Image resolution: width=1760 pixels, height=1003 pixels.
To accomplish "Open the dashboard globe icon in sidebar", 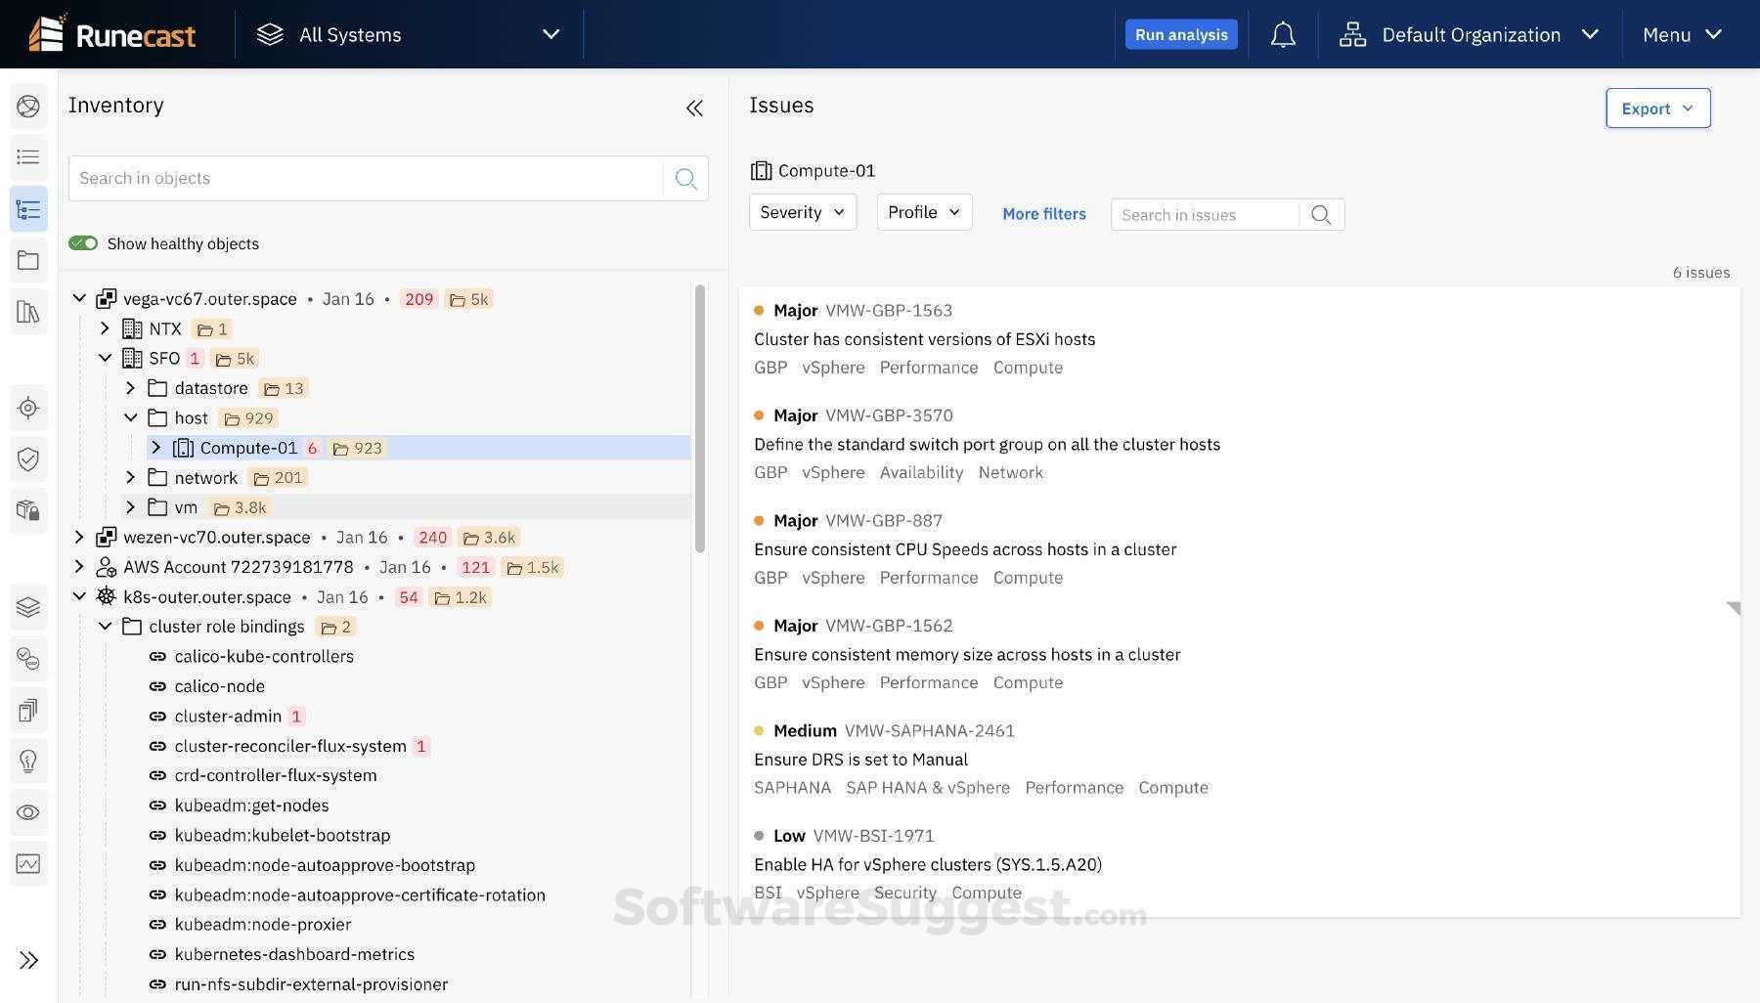I will (28, 107).
